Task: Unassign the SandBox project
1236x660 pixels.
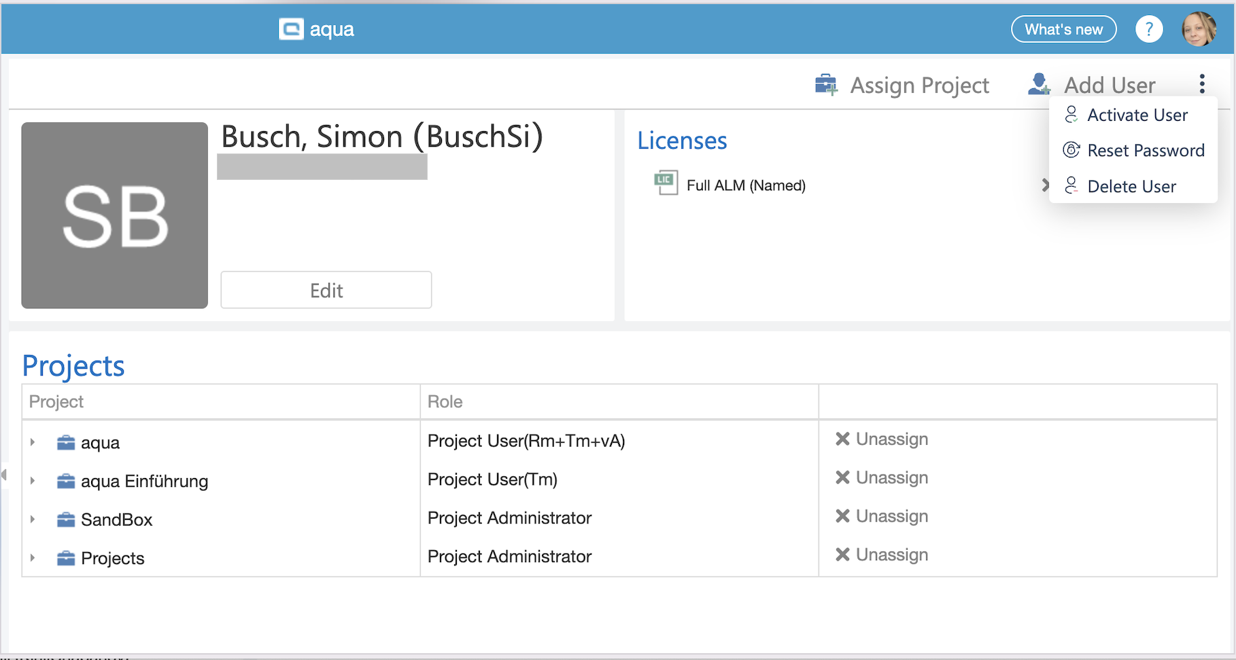Action: coord(882,517)
